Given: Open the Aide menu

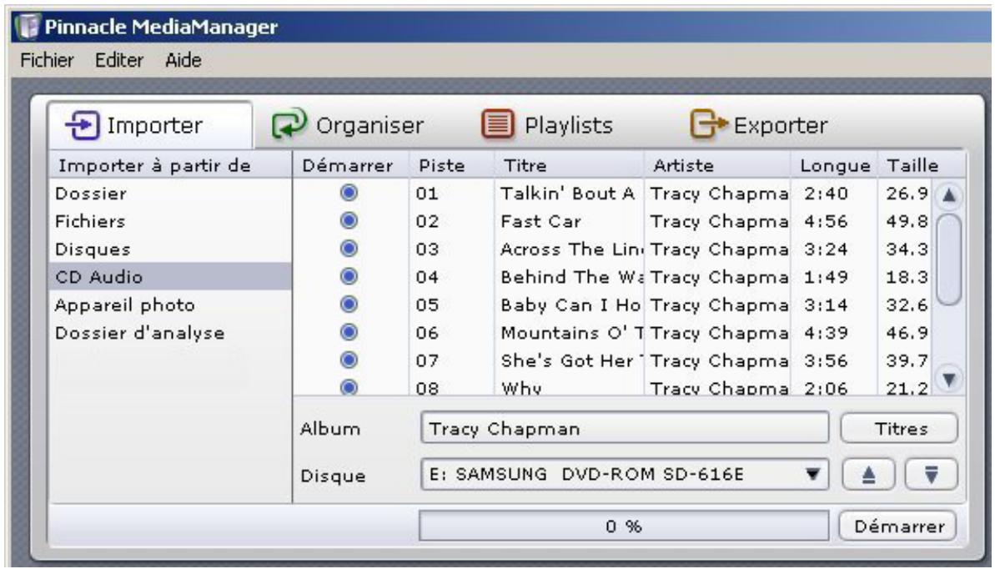Looking at the screenshot, I should coord(183,60).
